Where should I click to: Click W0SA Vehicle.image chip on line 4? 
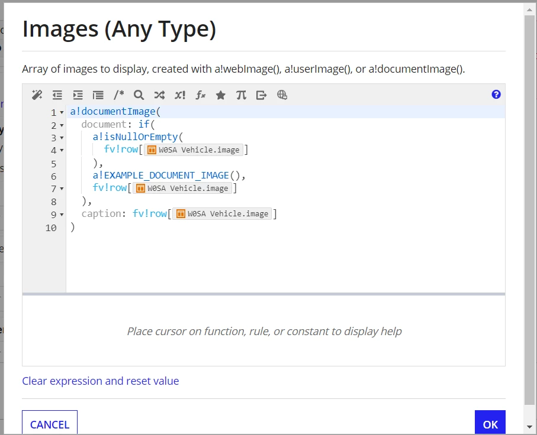[x=194, y=150]
